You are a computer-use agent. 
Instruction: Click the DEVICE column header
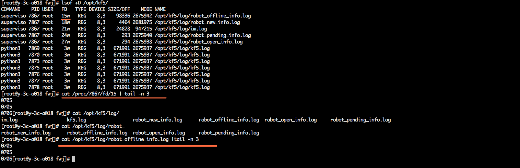click(x=97, y=9)
